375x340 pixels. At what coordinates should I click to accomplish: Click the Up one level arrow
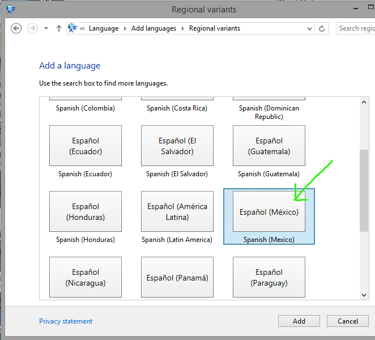(x=59, y=28)
